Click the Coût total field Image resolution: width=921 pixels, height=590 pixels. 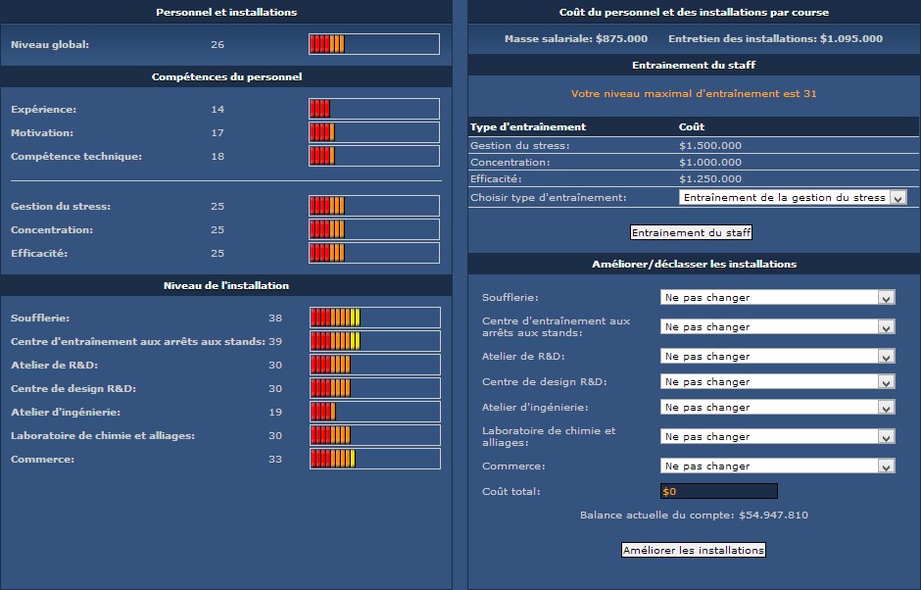point(718,491)
